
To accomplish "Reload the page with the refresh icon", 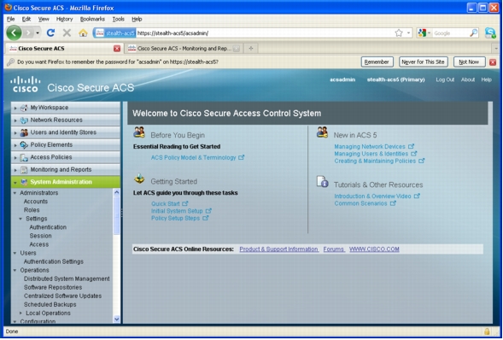I will (x=50, y=32).
